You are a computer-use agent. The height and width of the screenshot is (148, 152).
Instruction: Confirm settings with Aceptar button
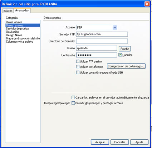coord(100,142)
